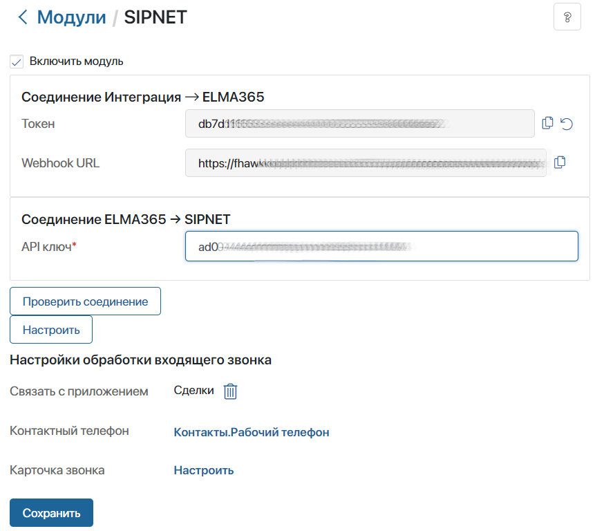Click the API ключ label

(49, 247)
